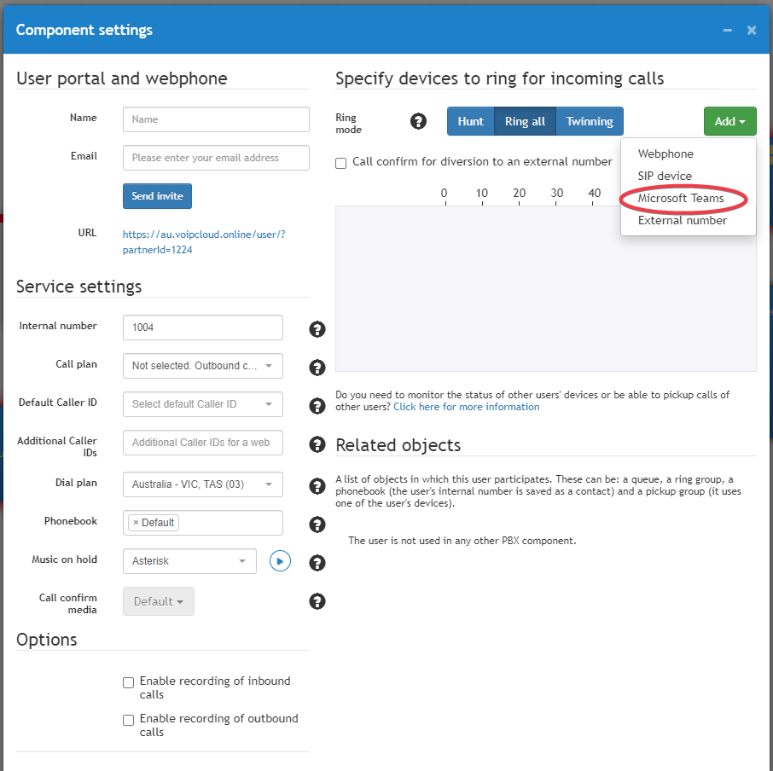
Task: Select Microsoft Teams from the Add menu
Action: coord(683,199)
